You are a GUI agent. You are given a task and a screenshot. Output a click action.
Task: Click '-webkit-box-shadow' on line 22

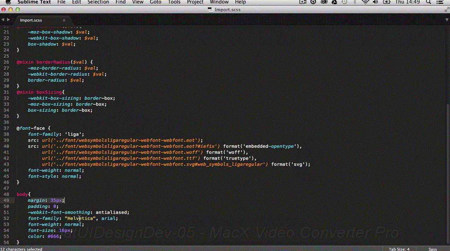point(53,38)
